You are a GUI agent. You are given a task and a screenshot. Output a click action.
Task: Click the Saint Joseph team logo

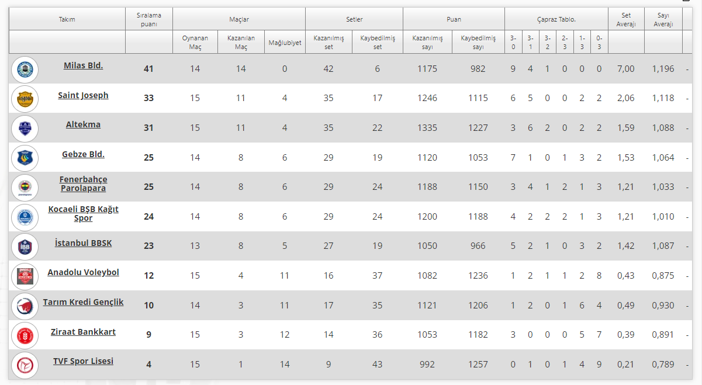(x=25, y=99)
